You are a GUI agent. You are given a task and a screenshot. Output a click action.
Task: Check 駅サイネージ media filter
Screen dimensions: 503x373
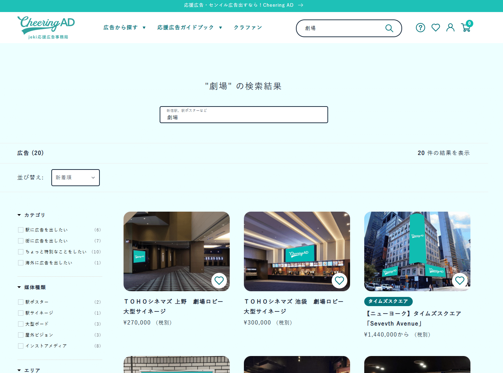(x=21, y=313)
